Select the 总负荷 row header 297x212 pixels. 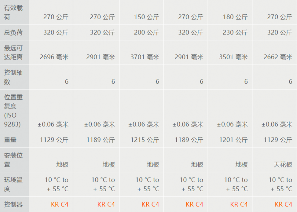pyautogui.click(x=14, y=33)
